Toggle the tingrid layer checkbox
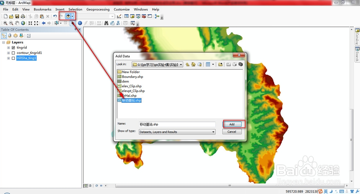The image size is (360, 194). pos(13,48)
